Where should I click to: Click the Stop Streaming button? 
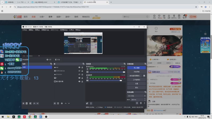coord(136,68)
